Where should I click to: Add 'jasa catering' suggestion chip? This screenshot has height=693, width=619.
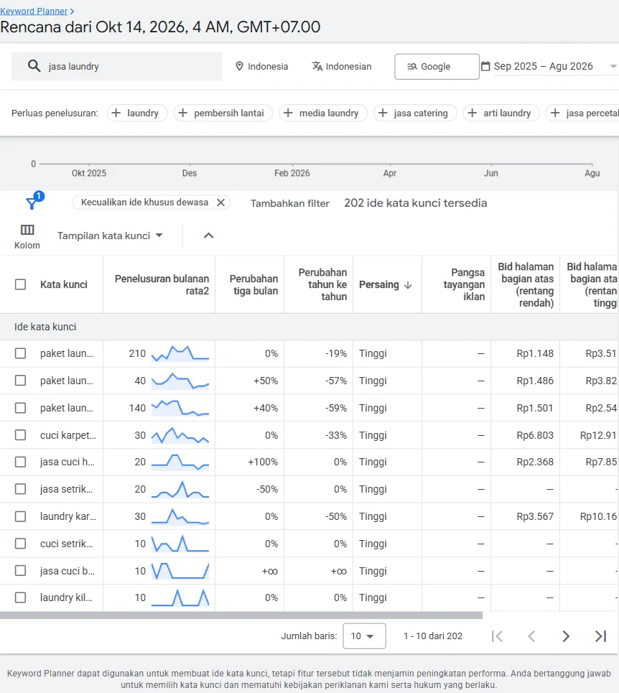[x=415, y=113]
